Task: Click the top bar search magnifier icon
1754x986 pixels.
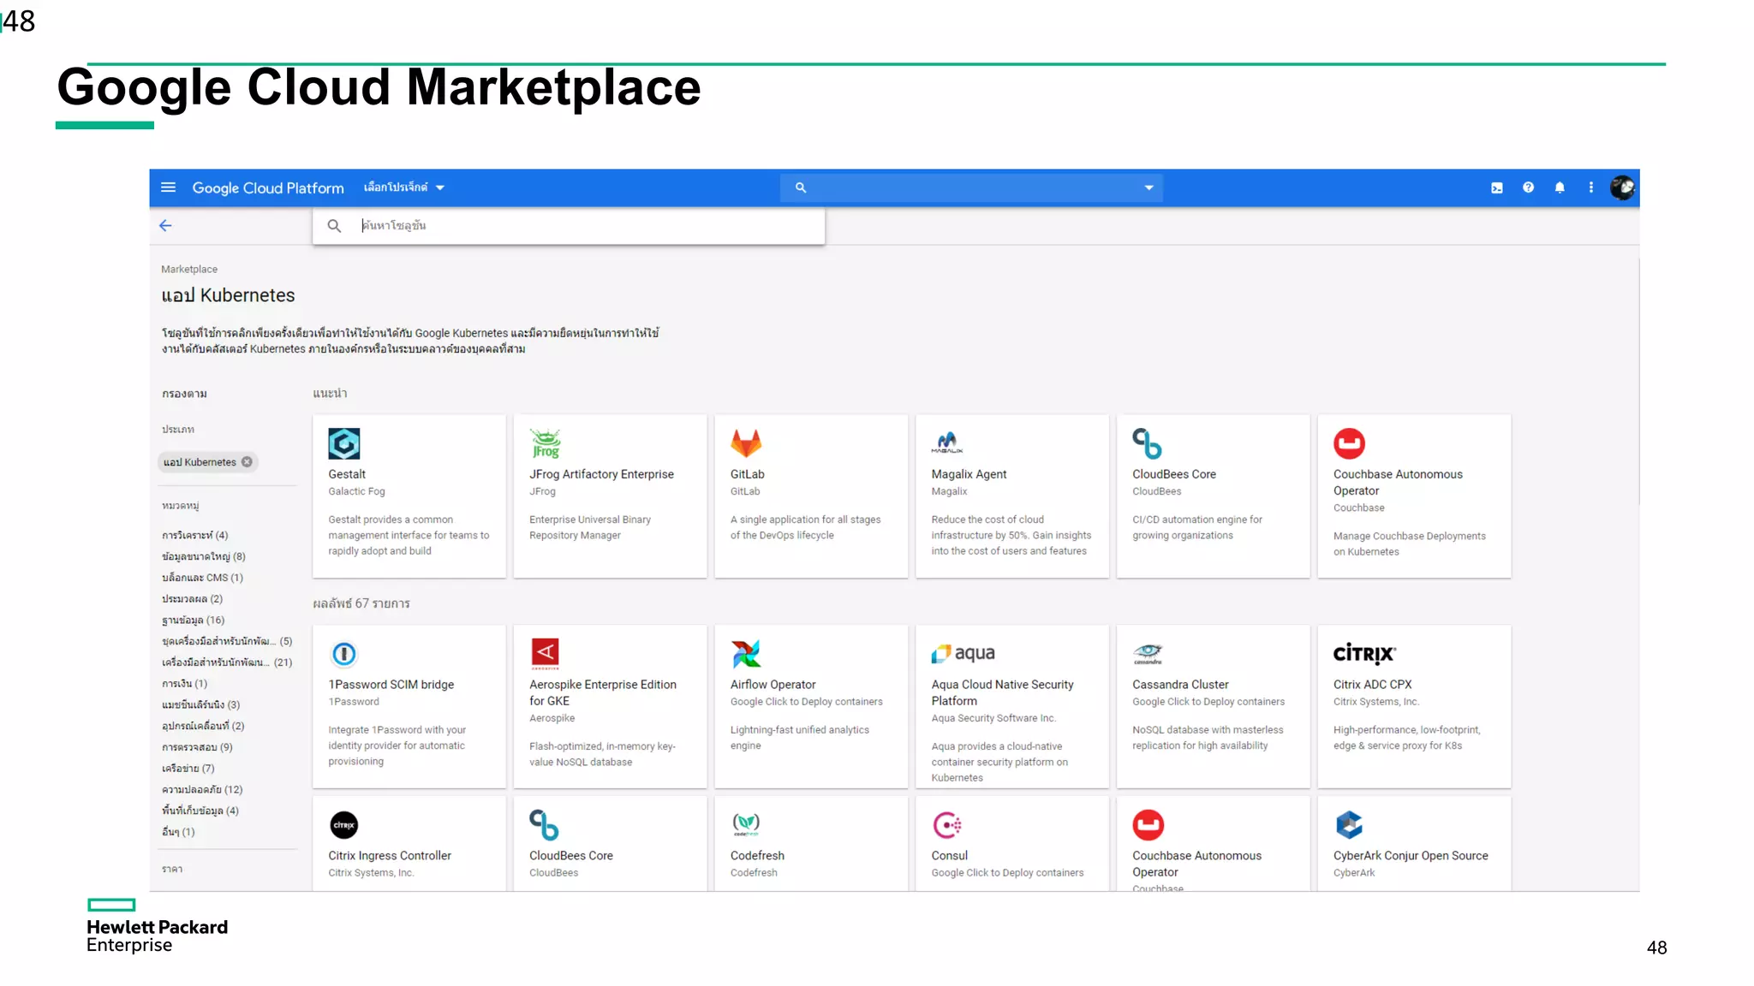Action: 801,187
